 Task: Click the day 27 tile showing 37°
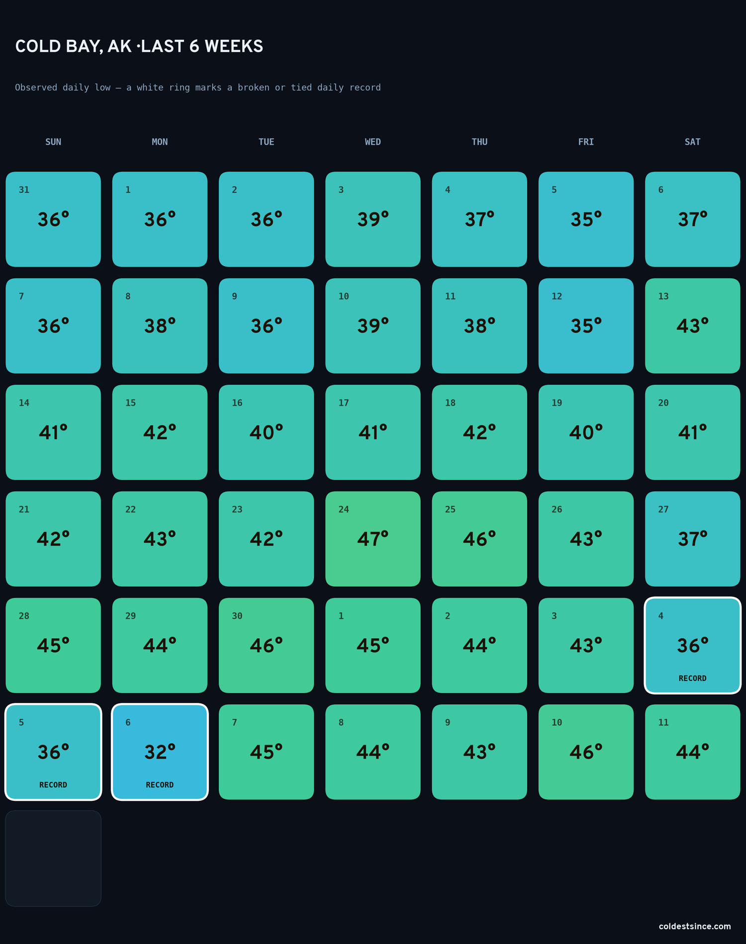click(692, 539)
